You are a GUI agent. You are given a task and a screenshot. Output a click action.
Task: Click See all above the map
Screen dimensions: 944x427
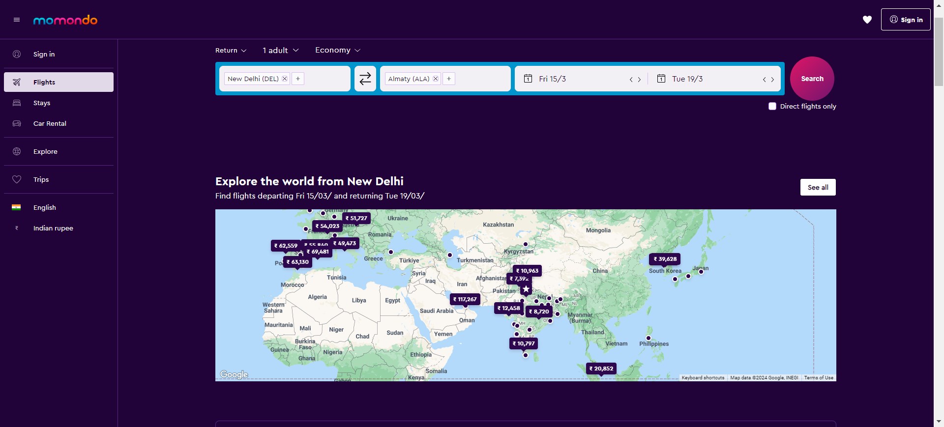click(818, 187)
